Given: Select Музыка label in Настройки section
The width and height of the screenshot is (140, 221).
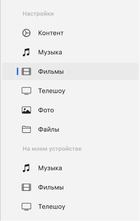Looking at the screenshot, I should (50, 52).
